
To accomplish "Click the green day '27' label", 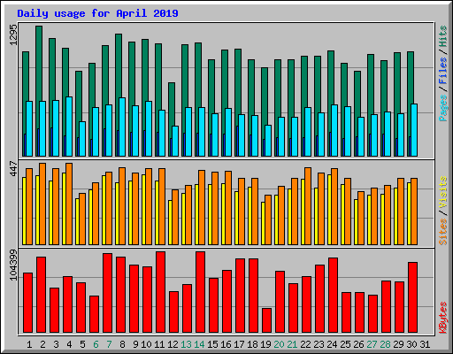I will 372,344.
